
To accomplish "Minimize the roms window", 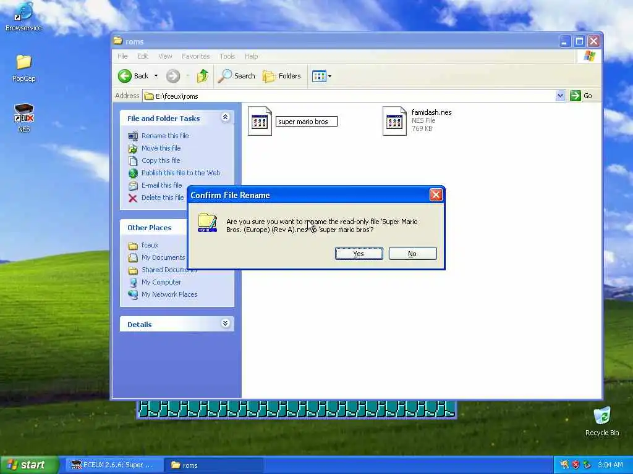I will [x=565, y=41].
